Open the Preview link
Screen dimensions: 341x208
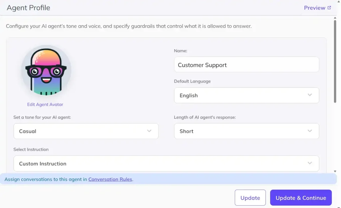point(317,8)
